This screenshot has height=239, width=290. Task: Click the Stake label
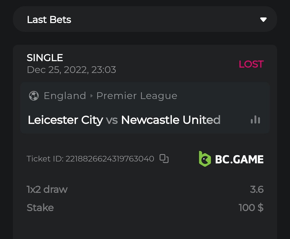coord(40,208)
